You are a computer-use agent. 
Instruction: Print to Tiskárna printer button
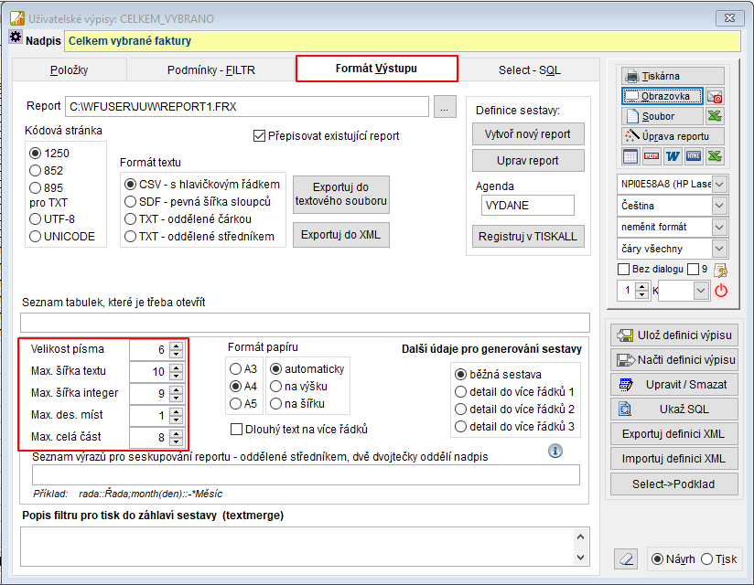673,76
